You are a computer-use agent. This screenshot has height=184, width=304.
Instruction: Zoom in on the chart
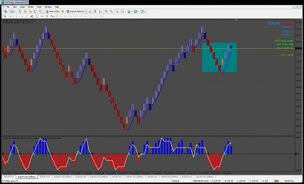pos(106,12)
